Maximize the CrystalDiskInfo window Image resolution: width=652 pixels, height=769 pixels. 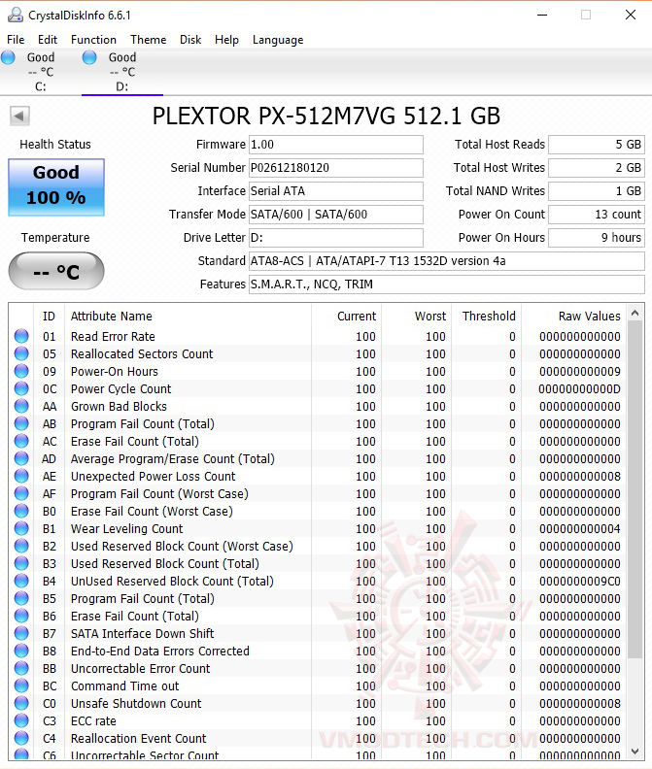tap(586, 15)
